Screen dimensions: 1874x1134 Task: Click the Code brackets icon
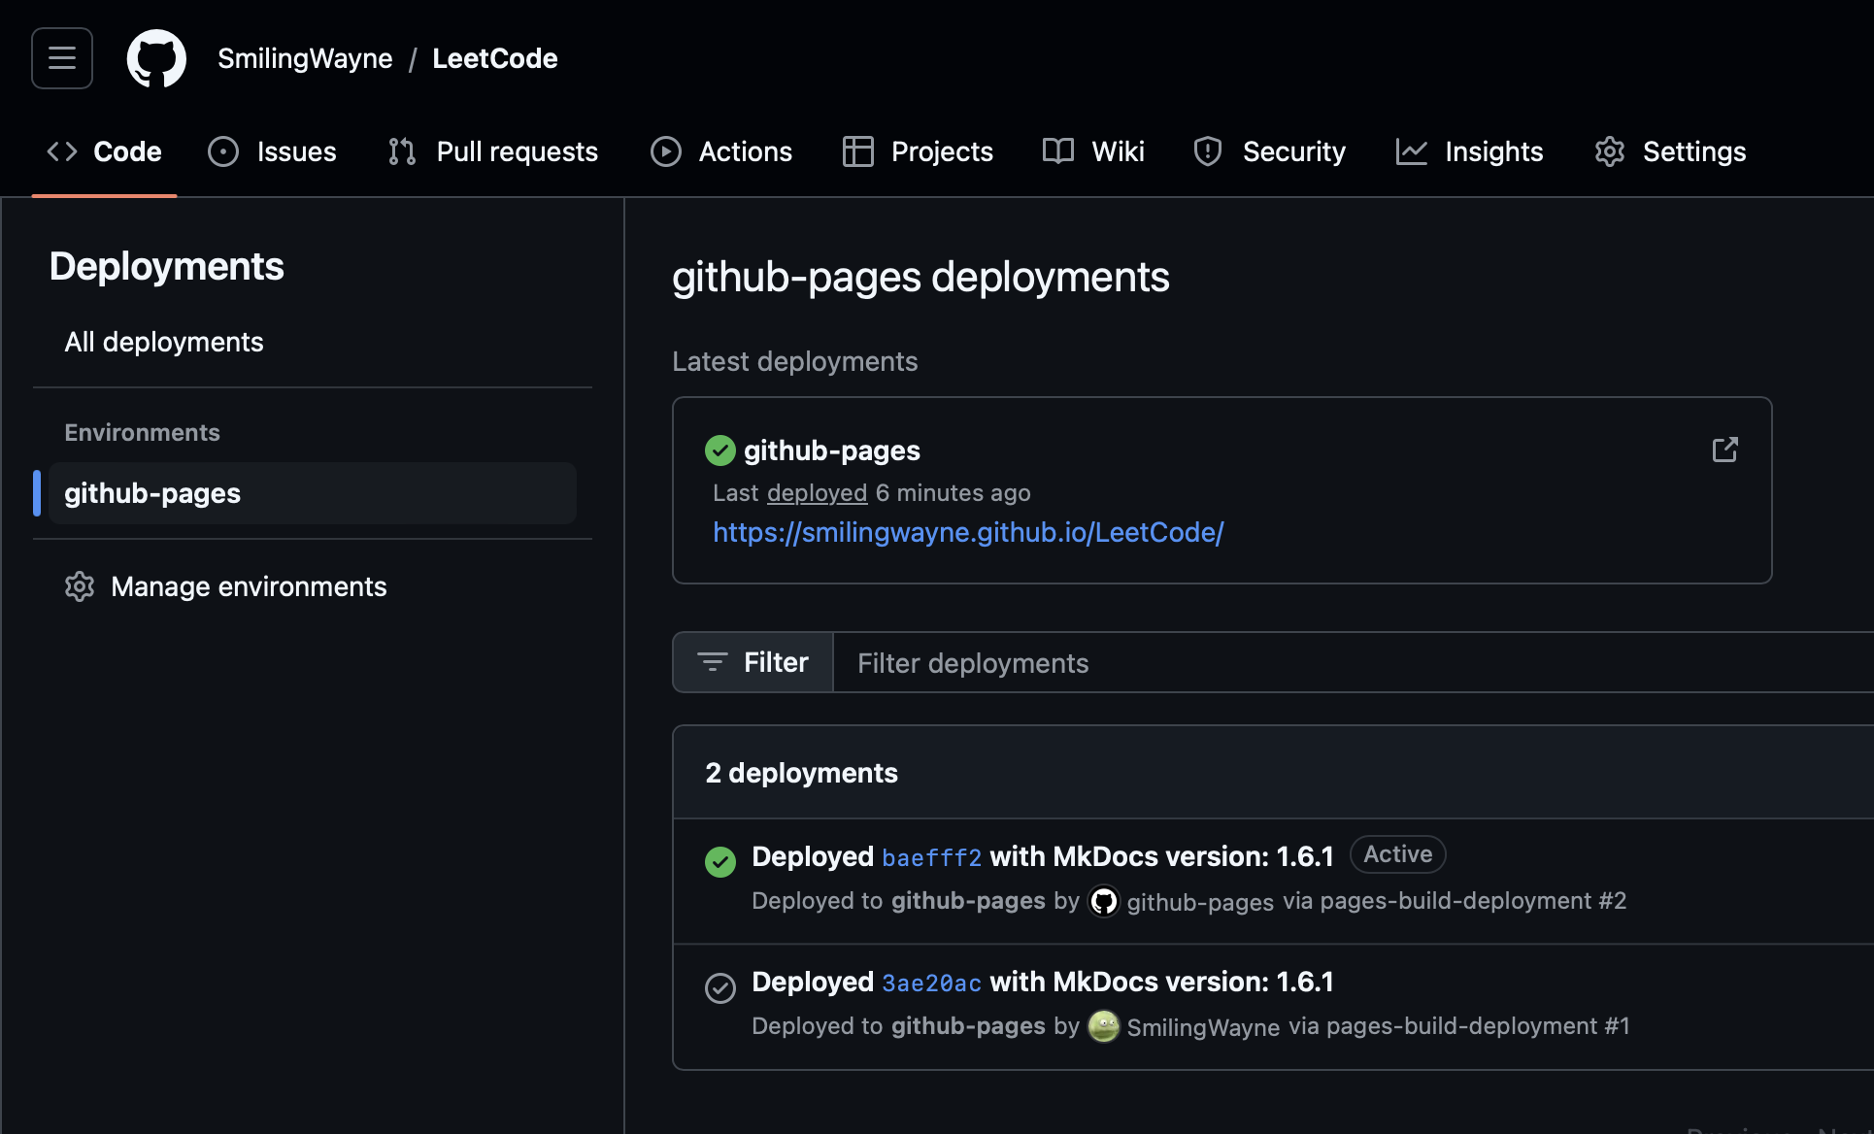click(x=62, y=151)
